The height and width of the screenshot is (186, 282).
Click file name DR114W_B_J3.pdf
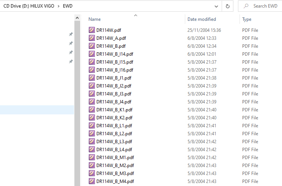pyautogui.click(x=114, y=94)
